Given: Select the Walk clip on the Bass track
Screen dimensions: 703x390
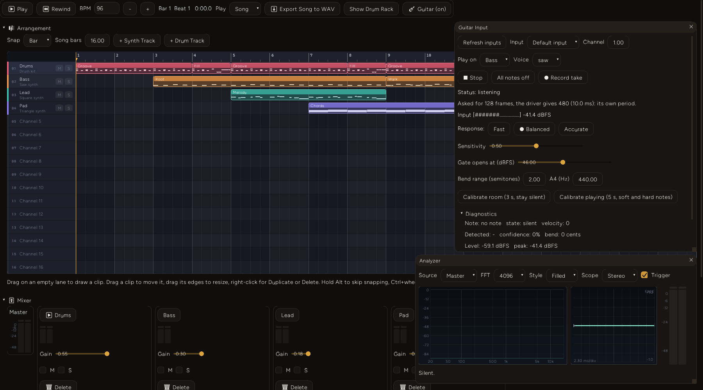Looking at the screenshot, I should pyautogui.click(x=420, y=82).
